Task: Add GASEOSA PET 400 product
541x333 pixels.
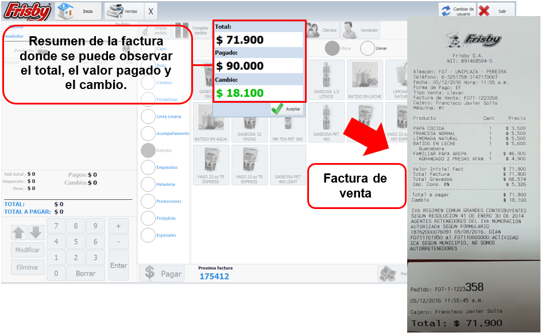Action: [326, 122]
